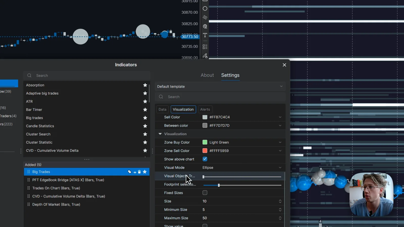Viewport: 404px width, 227px height.
Task: Click the indicator list search field
Action: point(87,75)
